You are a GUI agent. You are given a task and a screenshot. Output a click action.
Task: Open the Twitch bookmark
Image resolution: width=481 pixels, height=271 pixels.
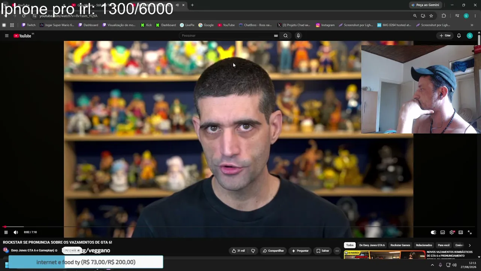tap(29, 25)
